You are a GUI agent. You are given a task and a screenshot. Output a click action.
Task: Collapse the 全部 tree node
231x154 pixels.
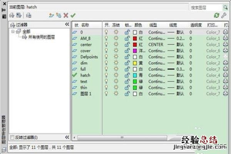point(13,32)
